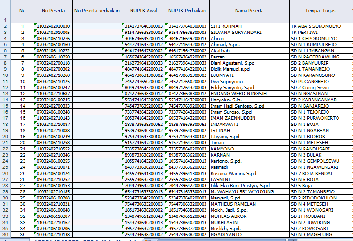Click the No column cell "17"
Image resolution: width=353 pixels, height=241 pixels.
pyautogui.click(x=22, y=125)
